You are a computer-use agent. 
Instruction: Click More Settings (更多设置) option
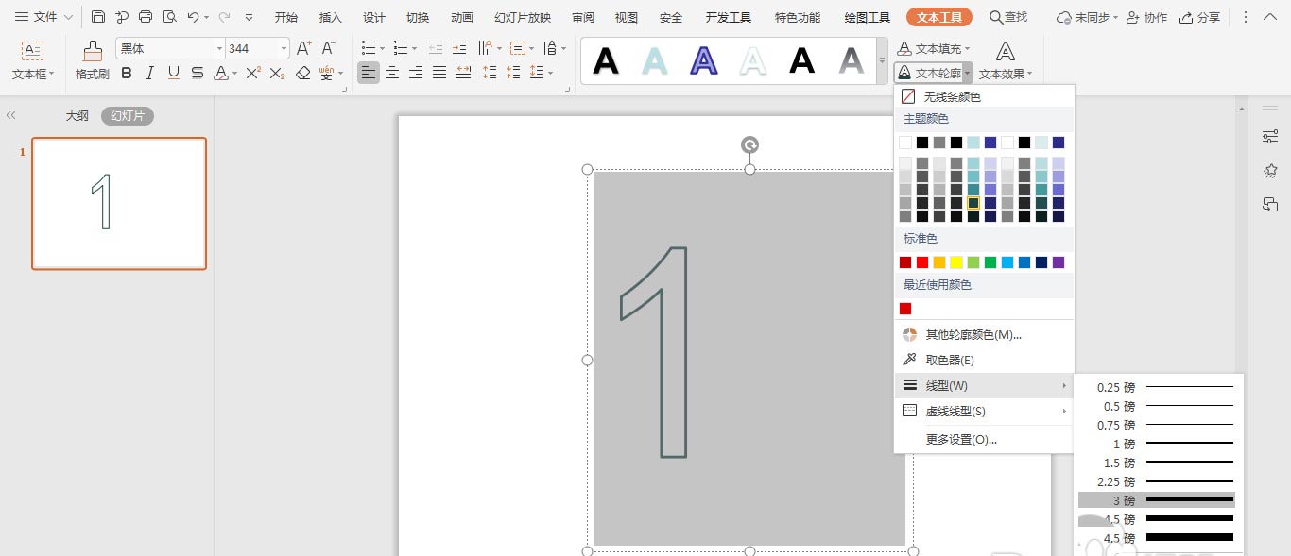961,440
